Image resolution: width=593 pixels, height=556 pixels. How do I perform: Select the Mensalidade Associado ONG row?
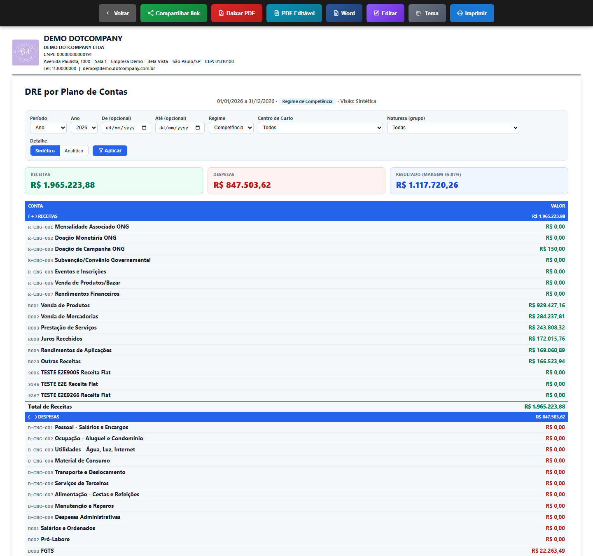296,227
